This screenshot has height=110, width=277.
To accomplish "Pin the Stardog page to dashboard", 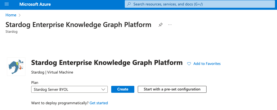I will click(160, 25).
